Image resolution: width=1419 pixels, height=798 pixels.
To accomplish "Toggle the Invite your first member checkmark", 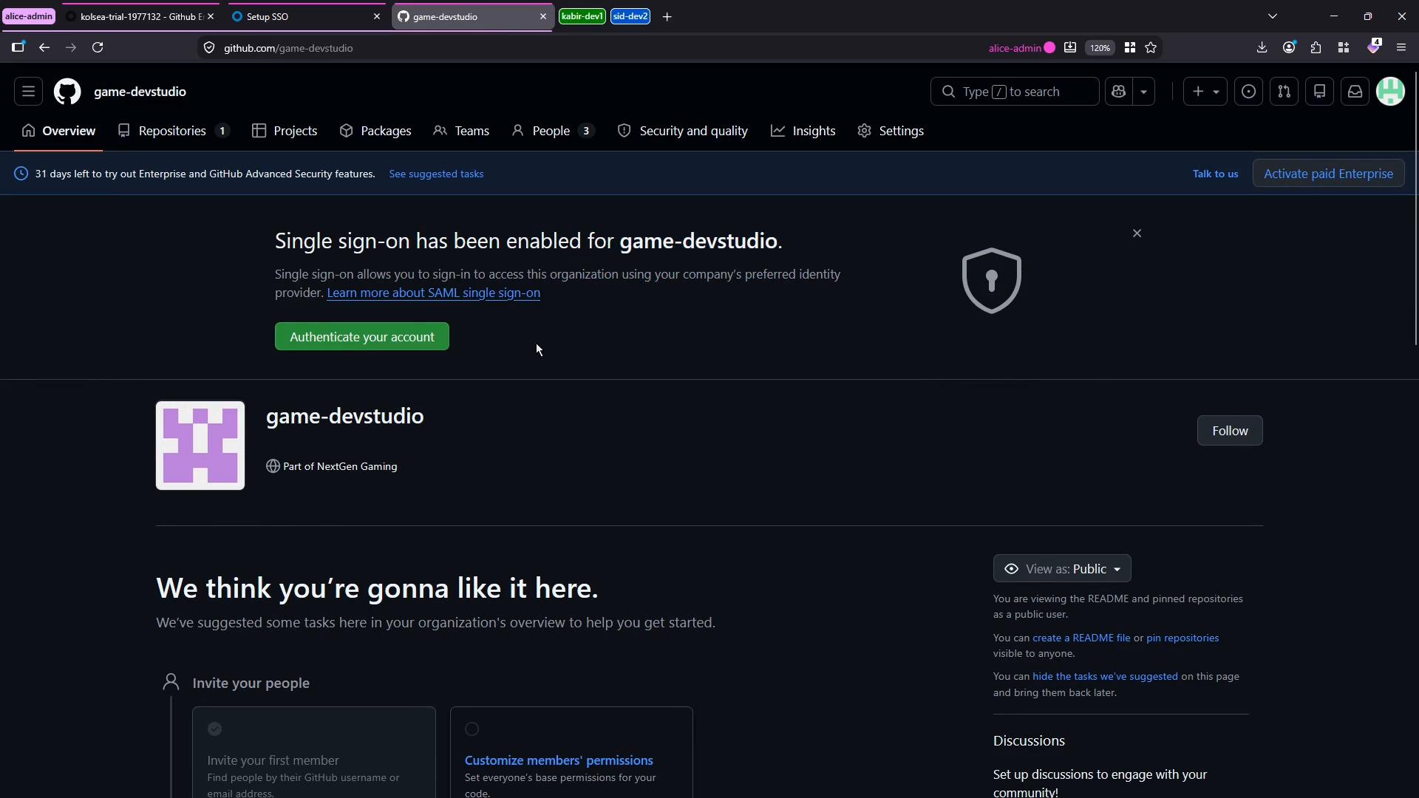I will [x=214, y=729].
